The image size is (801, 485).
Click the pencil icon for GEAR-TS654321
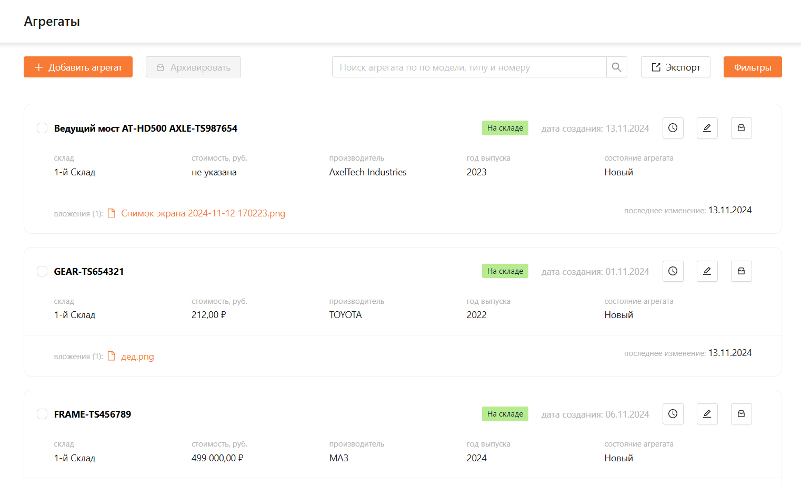tap(707, 271)
